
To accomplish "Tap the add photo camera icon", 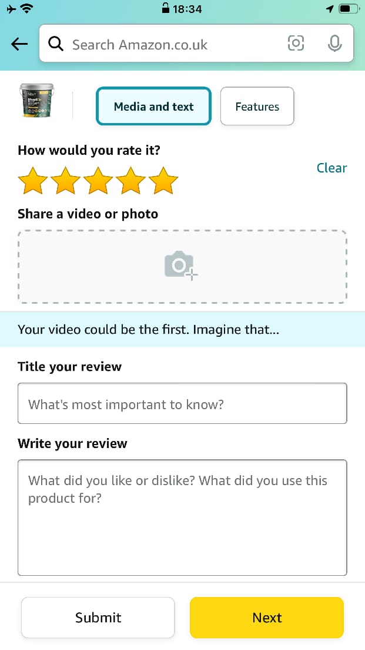I will point(181,266).
